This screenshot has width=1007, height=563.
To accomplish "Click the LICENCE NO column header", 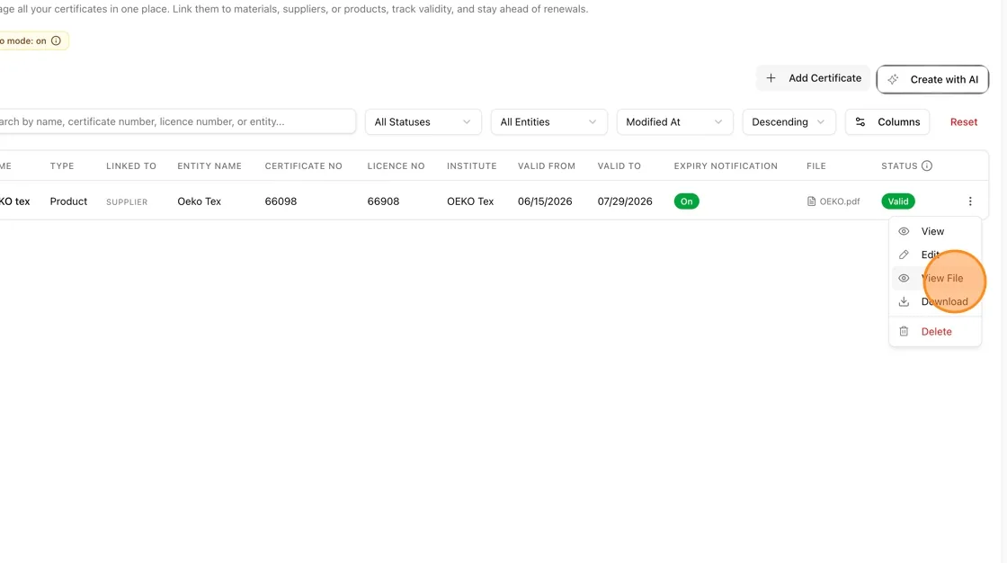I will [396, 165].
